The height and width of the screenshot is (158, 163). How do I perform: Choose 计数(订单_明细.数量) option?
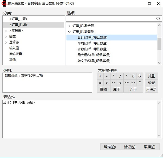92,49
